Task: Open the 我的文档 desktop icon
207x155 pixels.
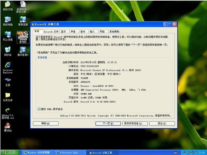Action: [x=8, y=6]
